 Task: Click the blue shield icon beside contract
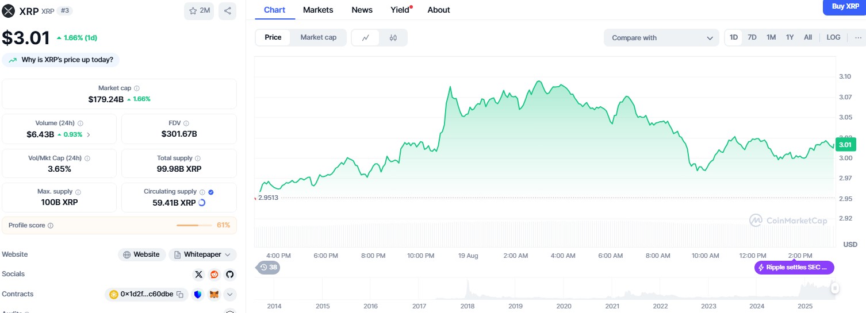(198, 295)
